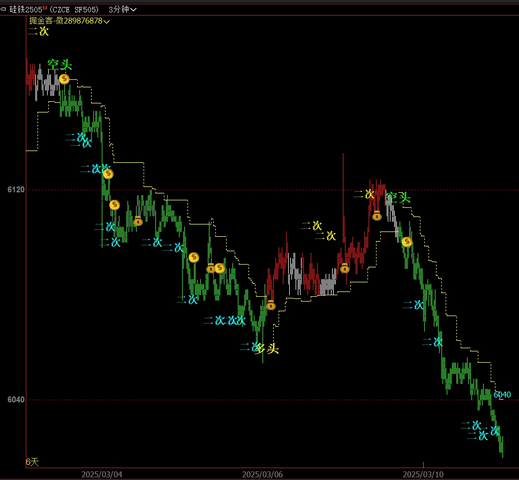Image resolution: width=519 pixels, height=480 pixels.
Task: Select the money bag icon above the 多头 label
Action: pos(271,305)
